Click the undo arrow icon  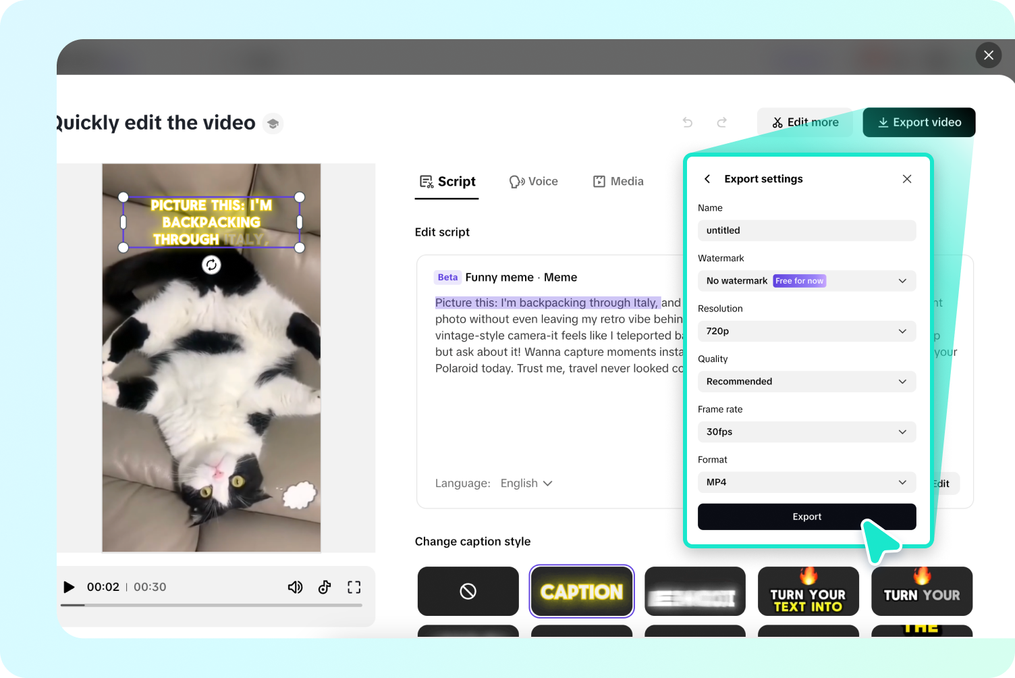point(687,122)
